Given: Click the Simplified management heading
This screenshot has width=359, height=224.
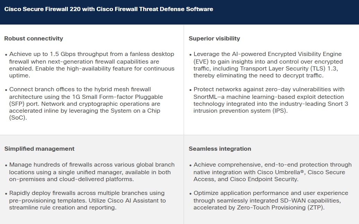Looking at the screenshot, I should click(x=39, y=149).
